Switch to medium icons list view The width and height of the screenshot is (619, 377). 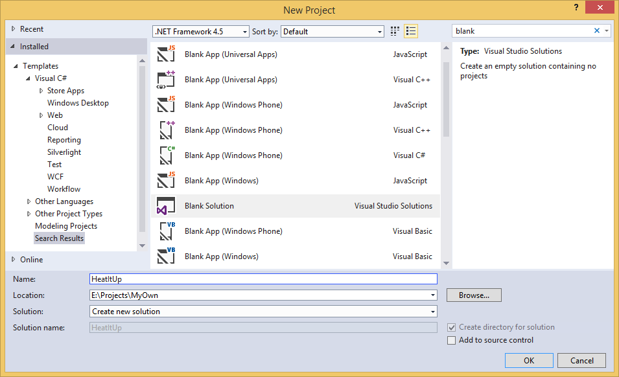click(x=410, y=31)
